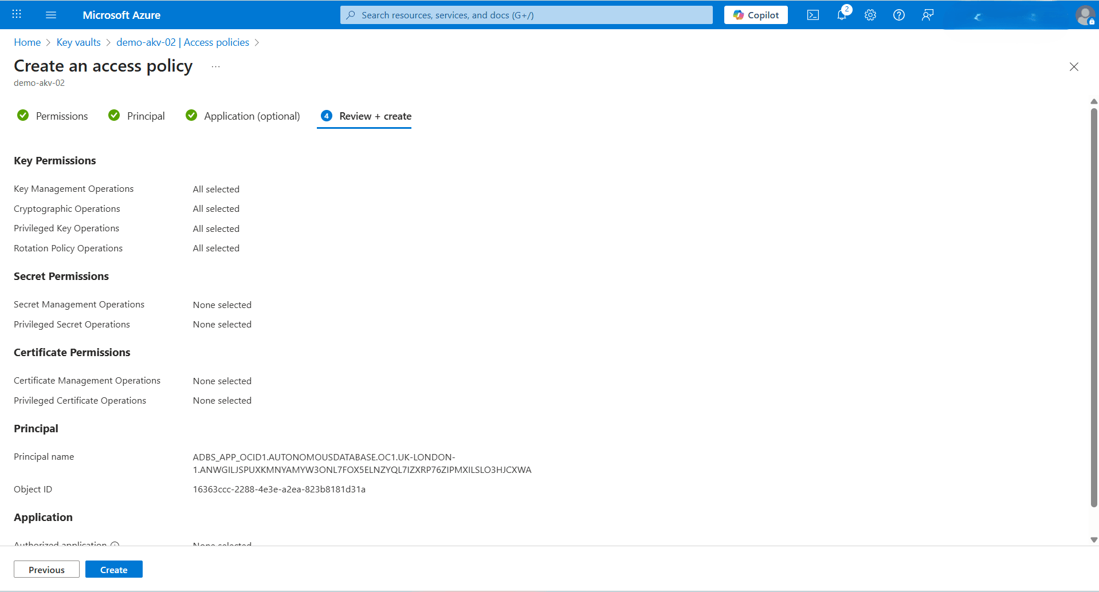View notifications via the bell icon
Screen dimensions: 1099x592
(841, 15)
